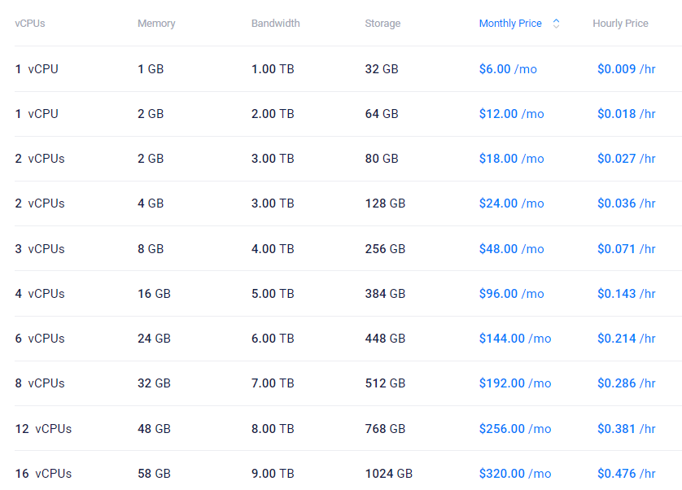682x490 pixels.
Task: Click the Storage column header
Action: [383, 24]
